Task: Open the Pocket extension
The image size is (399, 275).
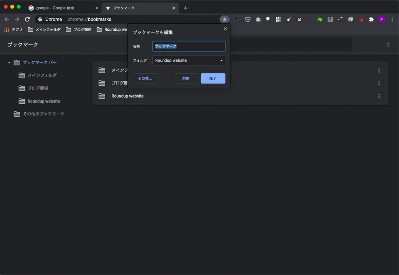Action: point(247,20)
